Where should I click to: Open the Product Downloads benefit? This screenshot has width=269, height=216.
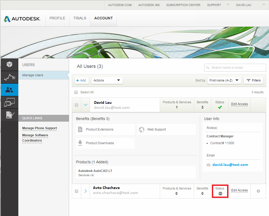coord(105,143)
